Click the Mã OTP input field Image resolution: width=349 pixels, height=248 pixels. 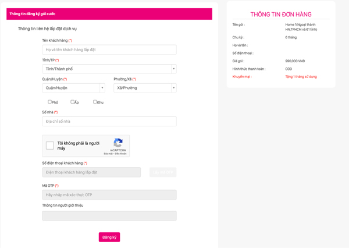coord(109,194)
